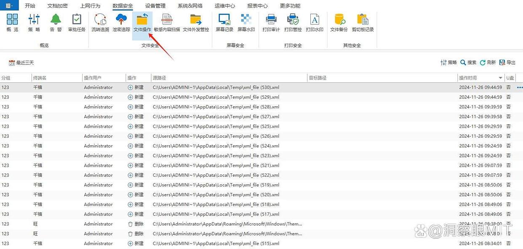Open the 审批任务 icon

point(77,20)
